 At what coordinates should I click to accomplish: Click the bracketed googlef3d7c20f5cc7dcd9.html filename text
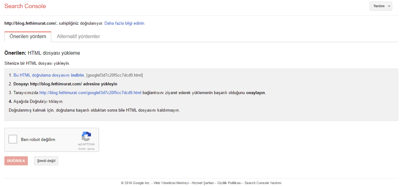click(114, 75)
